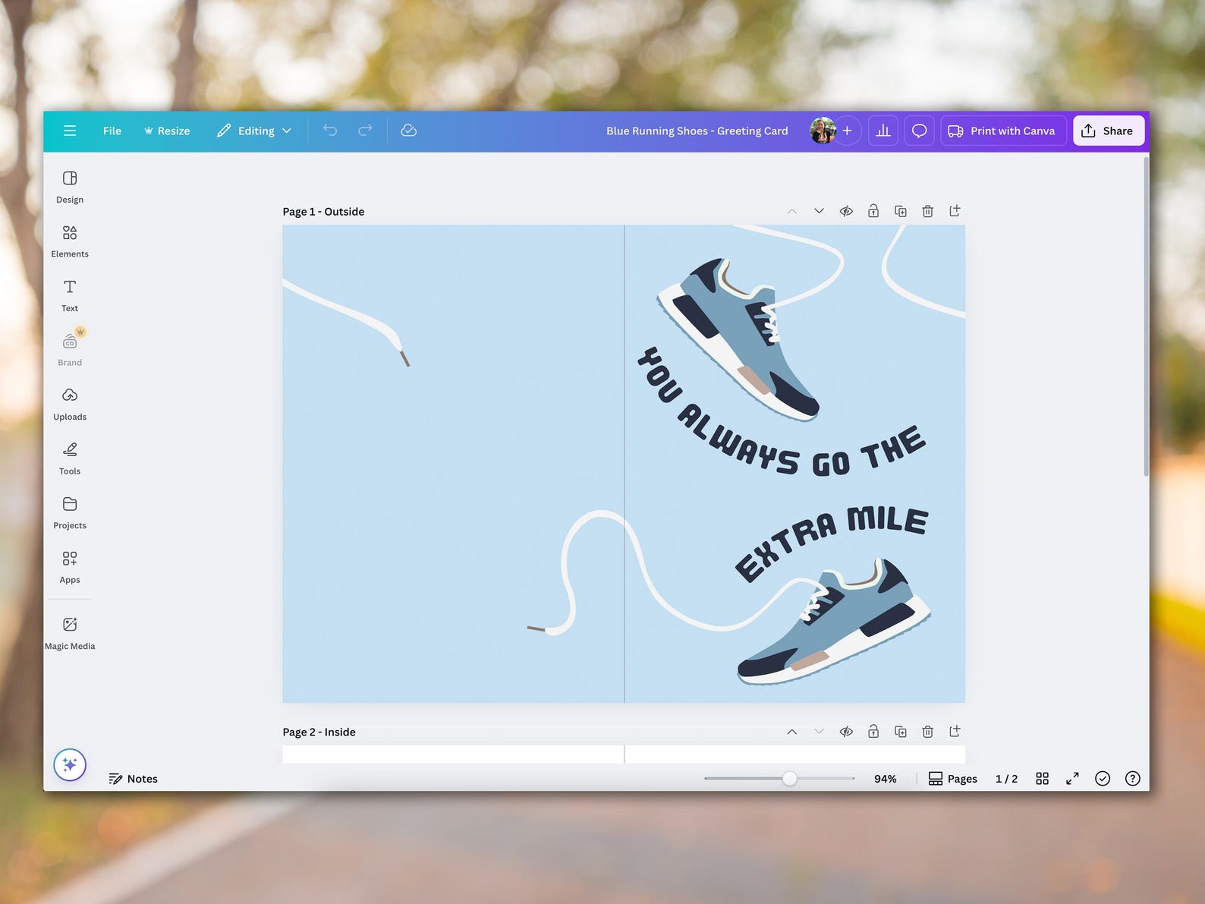
Task: Open the hamburger main menu
Action: pyautogui.click(x=70, y=131)
